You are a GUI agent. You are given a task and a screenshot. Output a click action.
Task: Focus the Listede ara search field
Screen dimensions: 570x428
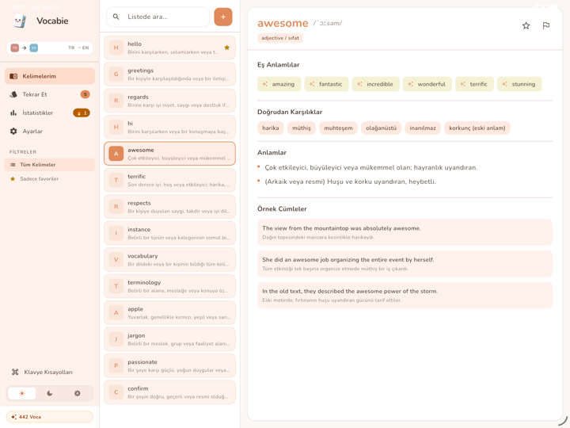click(x=158, y=17)
